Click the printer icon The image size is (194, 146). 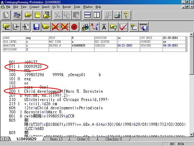[117, 15]
